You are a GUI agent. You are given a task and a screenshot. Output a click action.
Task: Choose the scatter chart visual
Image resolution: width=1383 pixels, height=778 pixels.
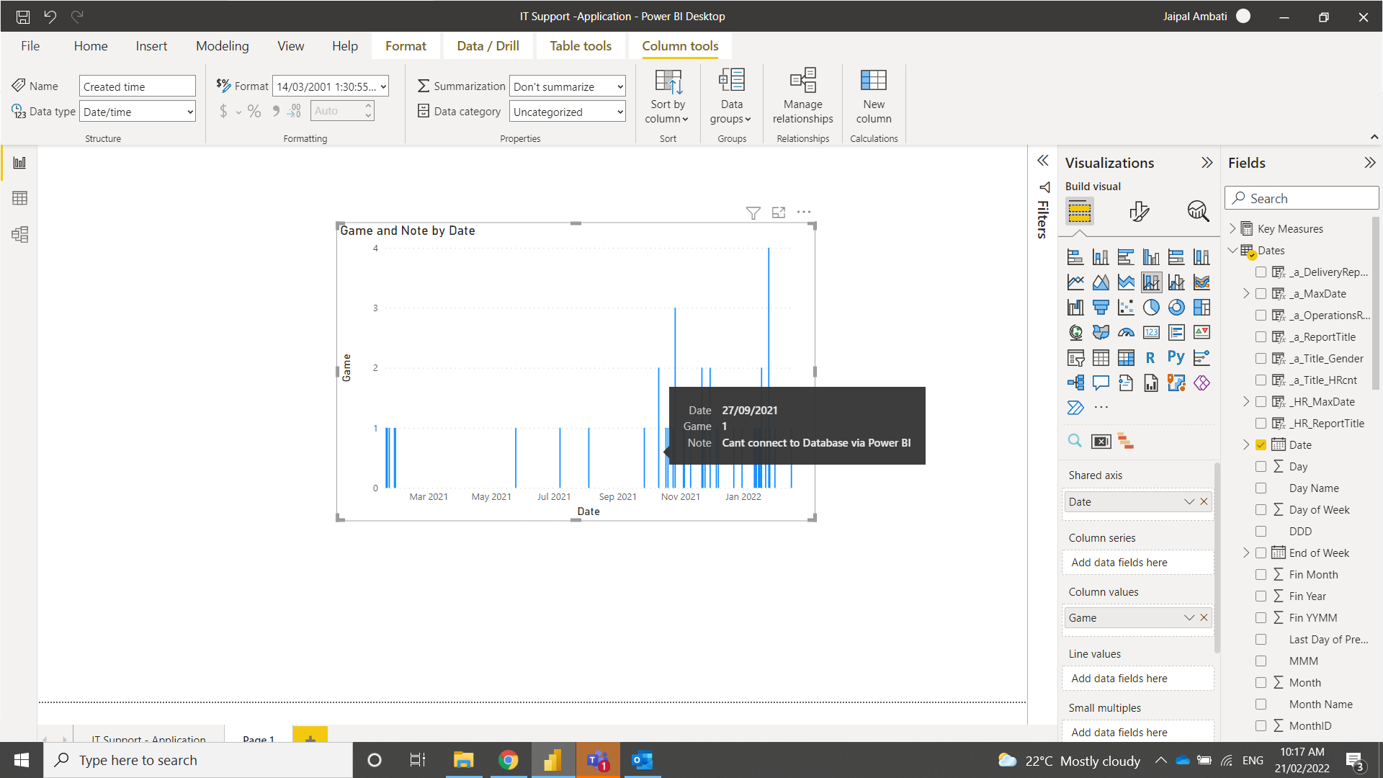pos(1126,308)
